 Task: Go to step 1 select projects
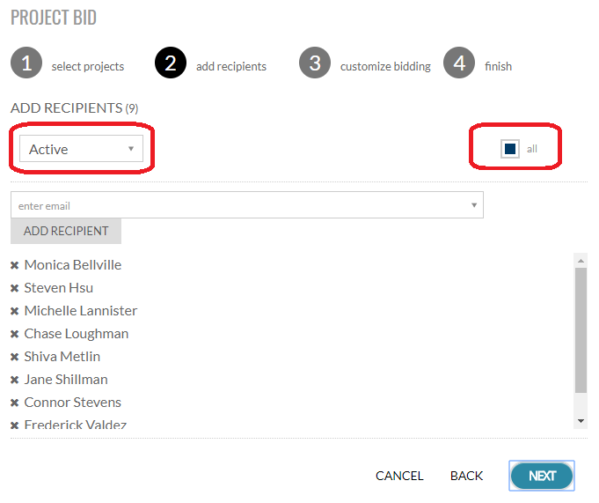(x=26, y=64)
